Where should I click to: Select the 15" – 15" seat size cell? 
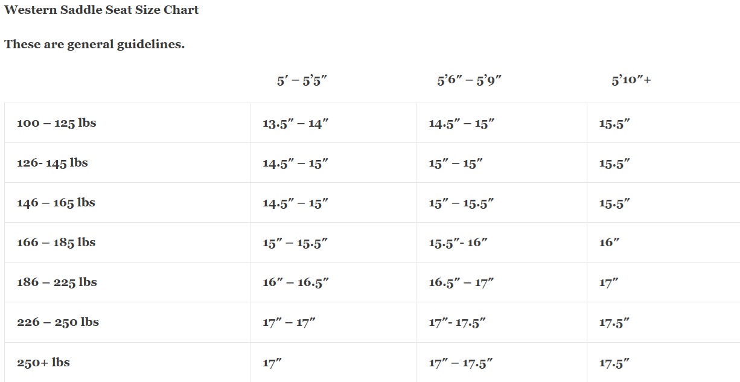click(456, 164)
